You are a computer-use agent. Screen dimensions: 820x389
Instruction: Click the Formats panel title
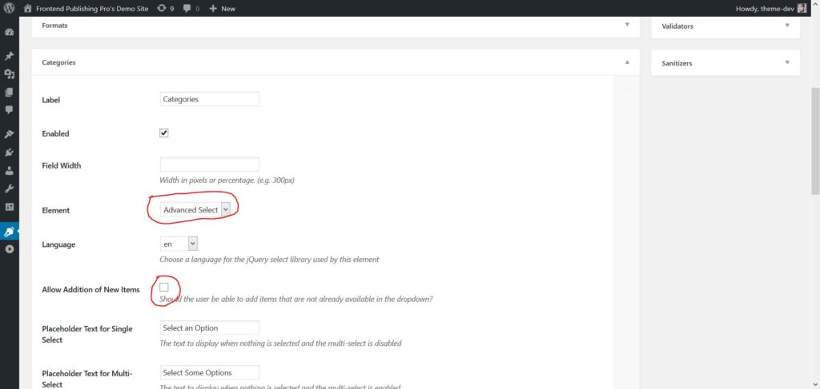pyautogui.click(x=55, y=25)
